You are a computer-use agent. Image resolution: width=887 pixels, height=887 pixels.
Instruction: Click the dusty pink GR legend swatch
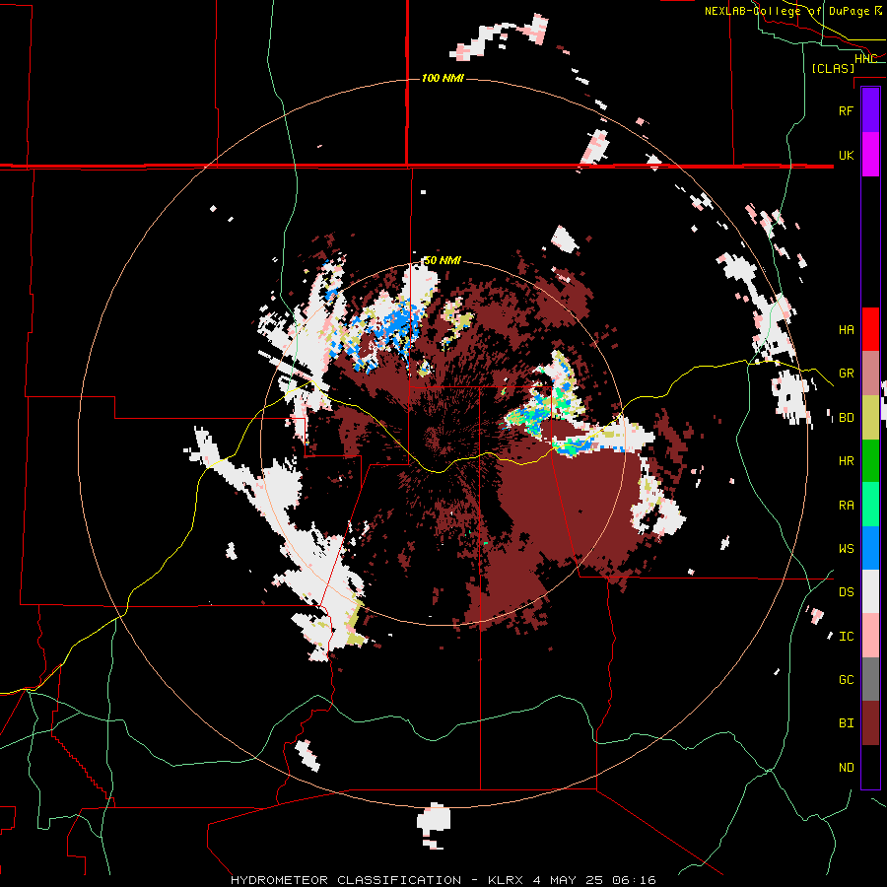coord(870,374)
